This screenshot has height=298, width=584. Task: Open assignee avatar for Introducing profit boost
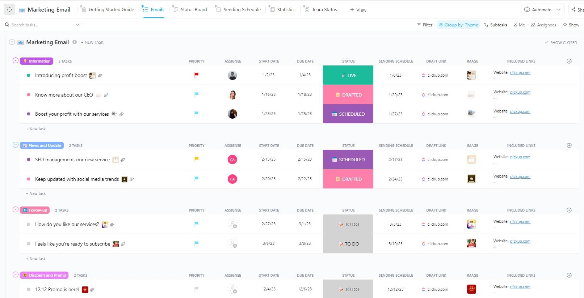232,75
